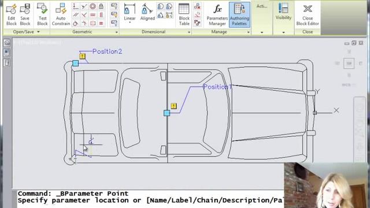Apply Auto Constrain

pos(61,14)
